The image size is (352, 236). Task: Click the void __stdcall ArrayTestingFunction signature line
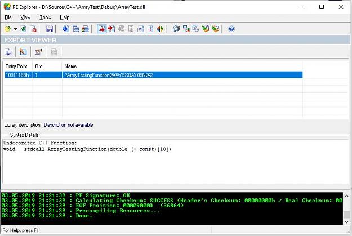click(x=87, y=149)
